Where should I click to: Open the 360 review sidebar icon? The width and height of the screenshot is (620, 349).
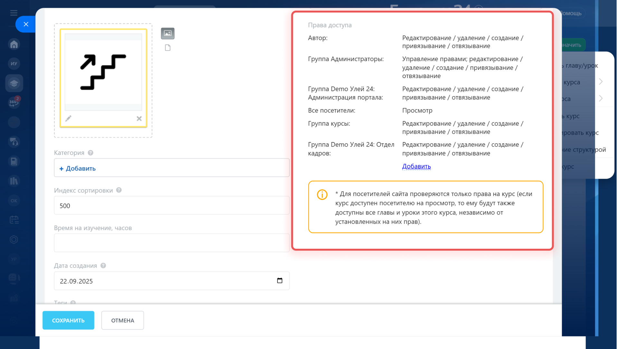coord(14,103)
